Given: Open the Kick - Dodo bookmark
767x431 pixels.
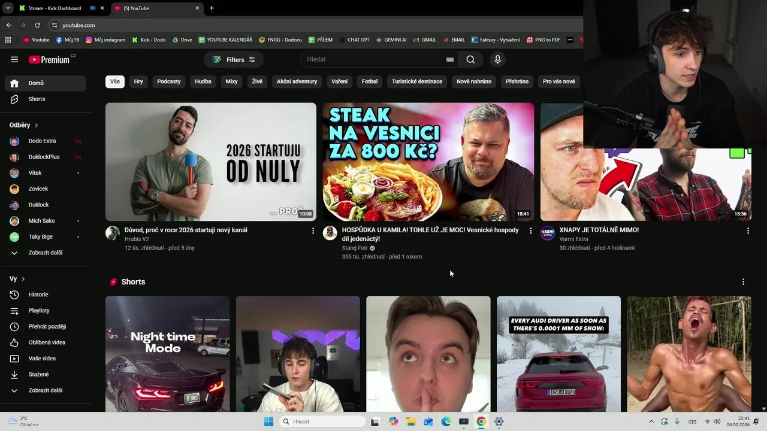Looking at the screenshot, I should click(149, 40).
